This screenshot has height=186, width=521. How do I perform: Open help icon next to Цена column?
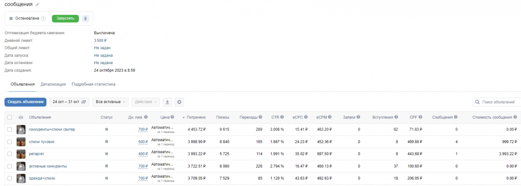pos(172,117)
